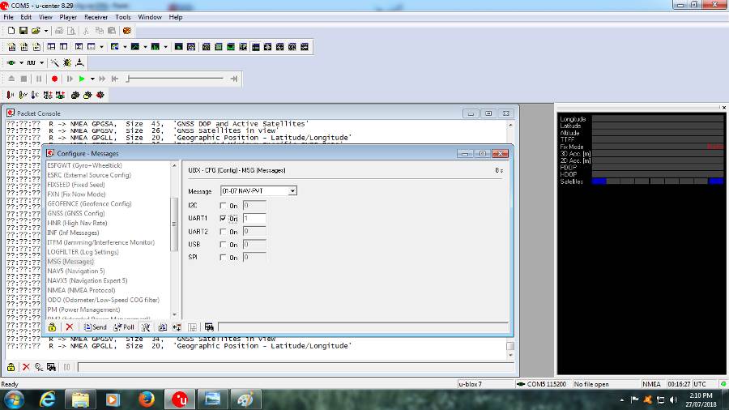This screenshot has height=410, width=729.
Task: Click the lock icon in Configure window
Action: pyautogui.click(x=52, y=327)
